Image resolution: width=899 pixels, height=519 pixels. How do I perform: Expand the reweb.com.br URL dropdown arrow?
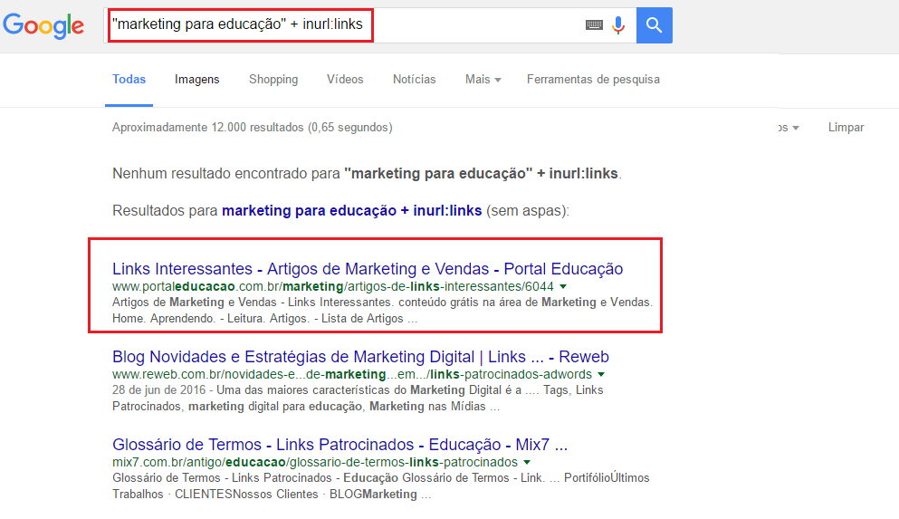[x=601, y=374]
